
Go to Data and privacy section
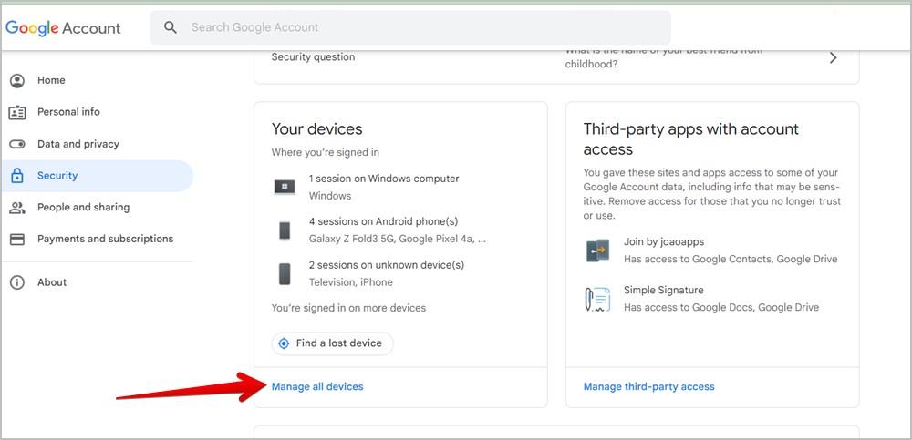click(x=97, y=144)
